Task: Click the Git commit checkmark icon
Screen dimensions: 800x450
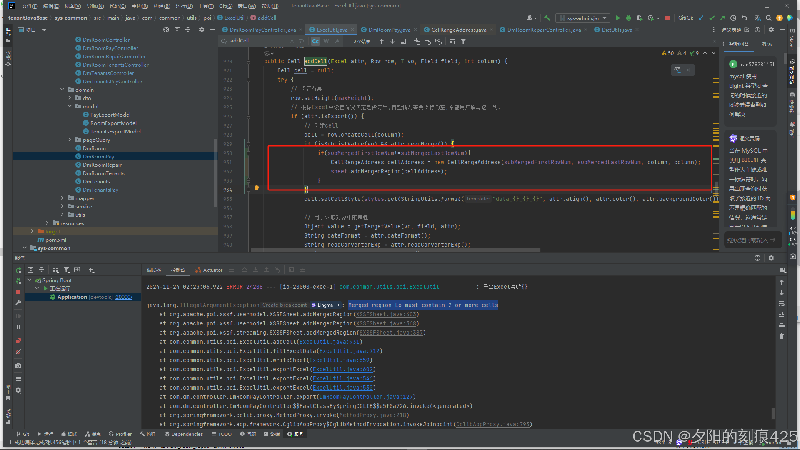Action: (712, 18)
